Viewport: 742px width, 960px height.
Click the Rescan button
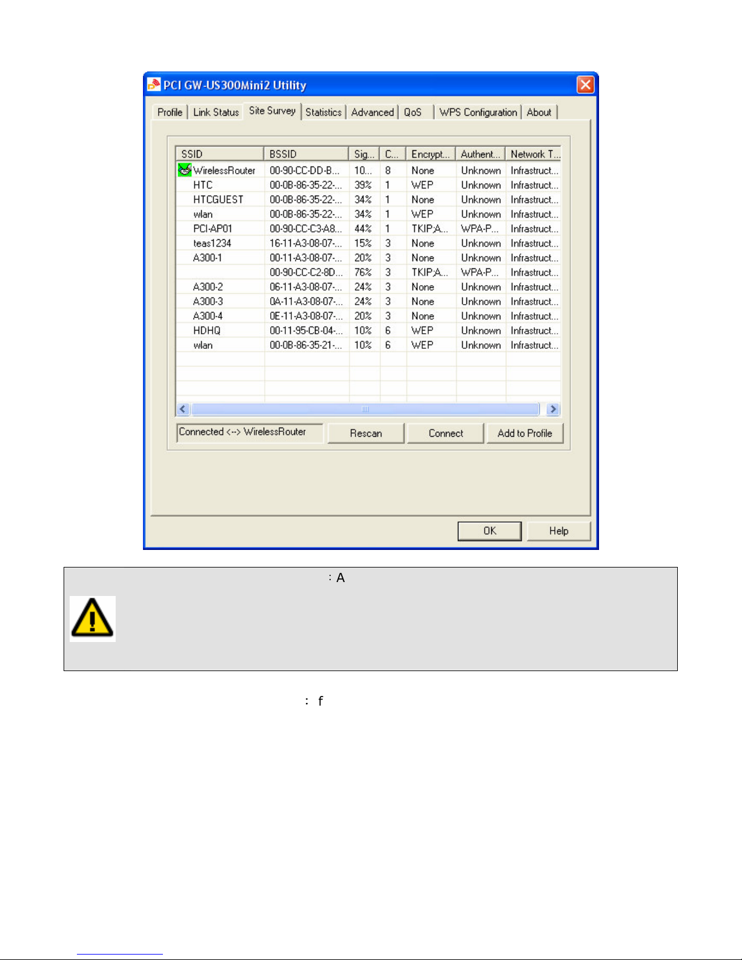[366, 433]
